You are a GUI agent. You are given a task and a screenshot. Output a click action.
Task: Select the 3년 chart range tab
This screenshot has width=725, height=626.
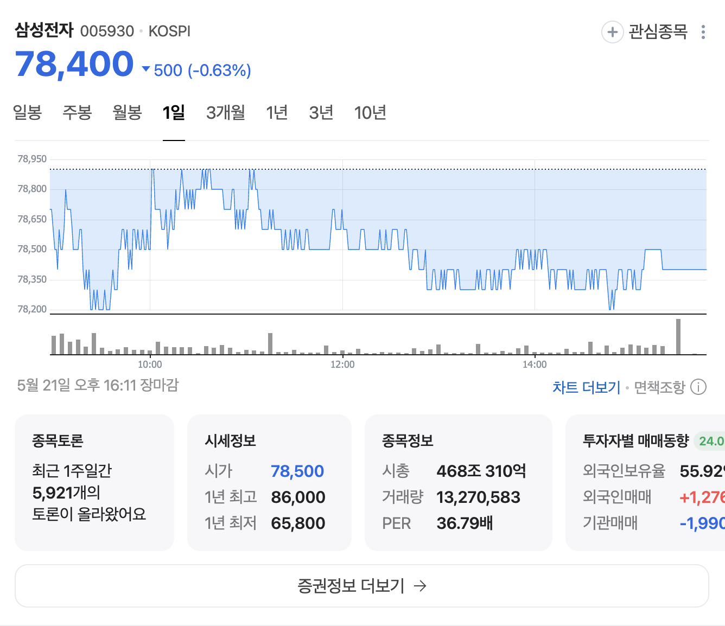point(321,113)
